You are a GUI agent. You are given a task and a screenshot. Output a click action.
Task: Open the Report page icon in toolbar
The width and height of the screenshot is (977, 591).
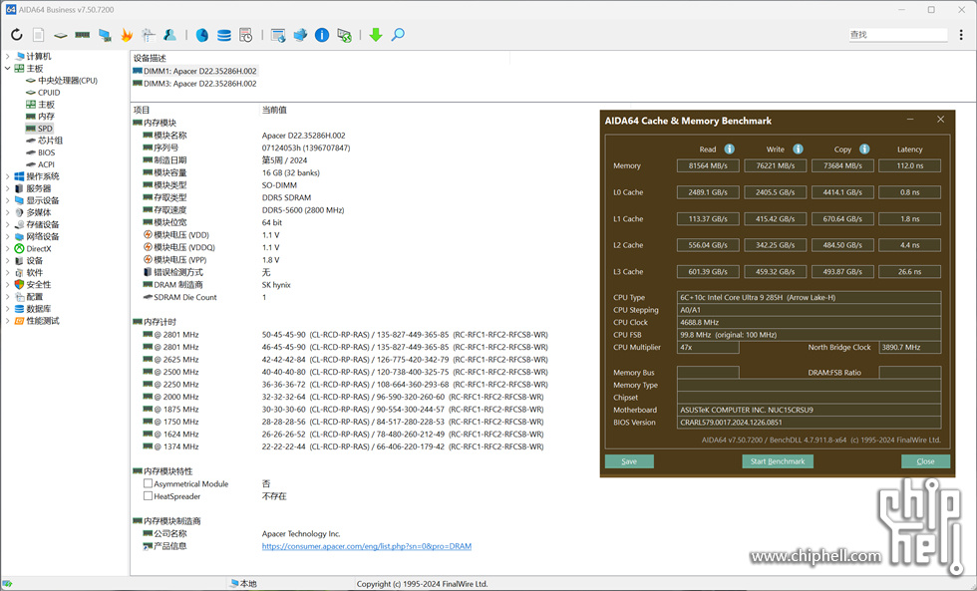(39, 35)
